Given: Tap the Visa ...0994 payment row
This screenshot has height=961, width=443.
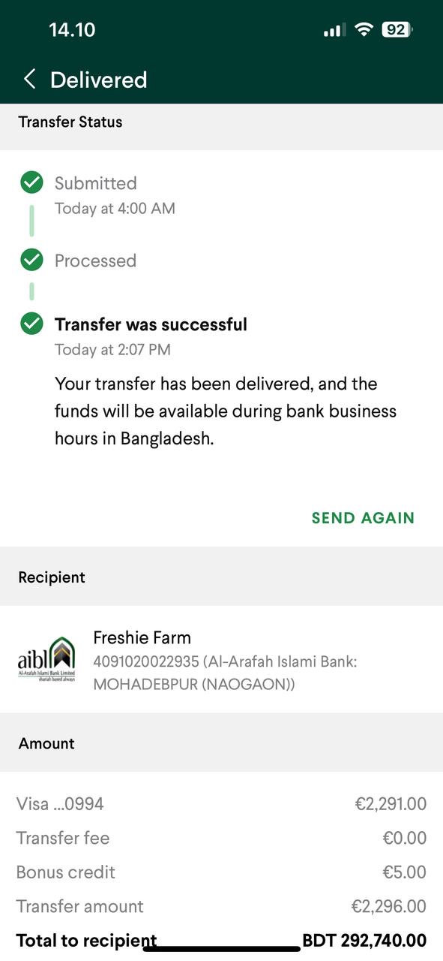Looking at the screenshot, I should 221,804.
